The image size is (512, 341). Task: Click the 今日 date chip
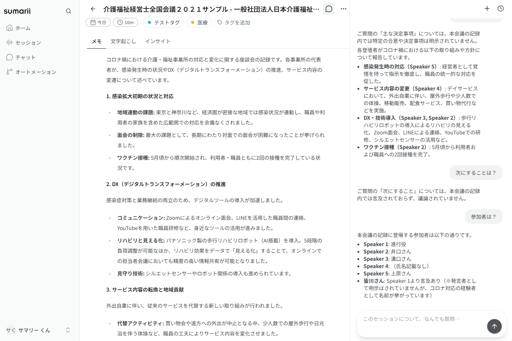[98, 22]
